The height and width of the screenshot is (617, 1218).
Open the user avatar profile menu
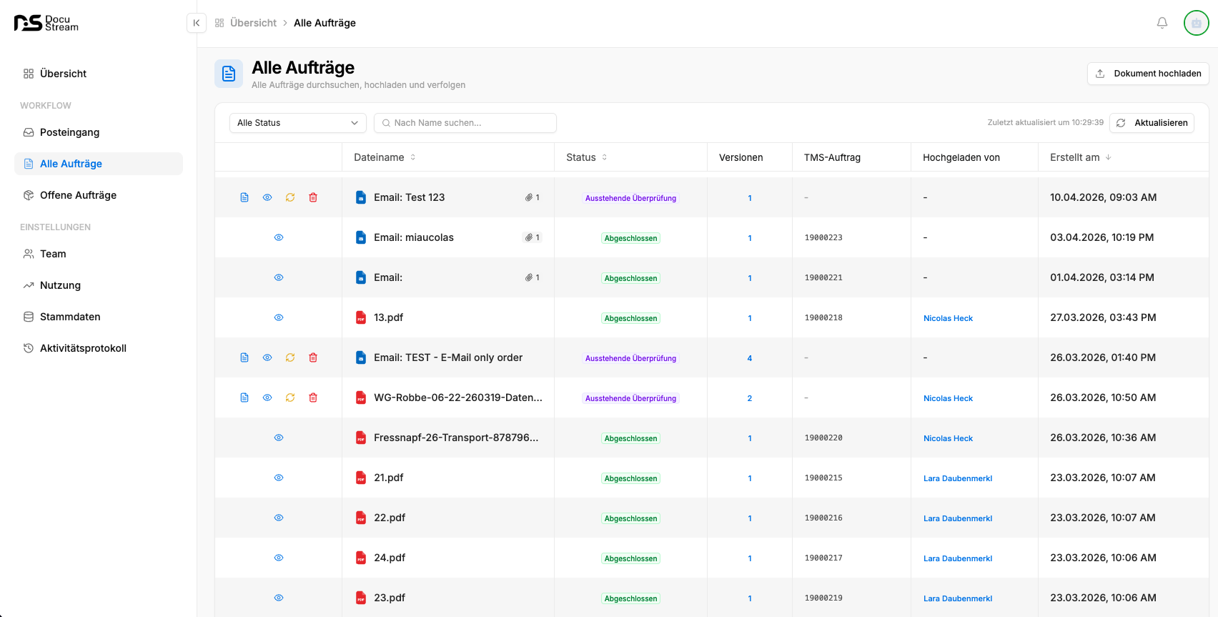point(1196,23)
